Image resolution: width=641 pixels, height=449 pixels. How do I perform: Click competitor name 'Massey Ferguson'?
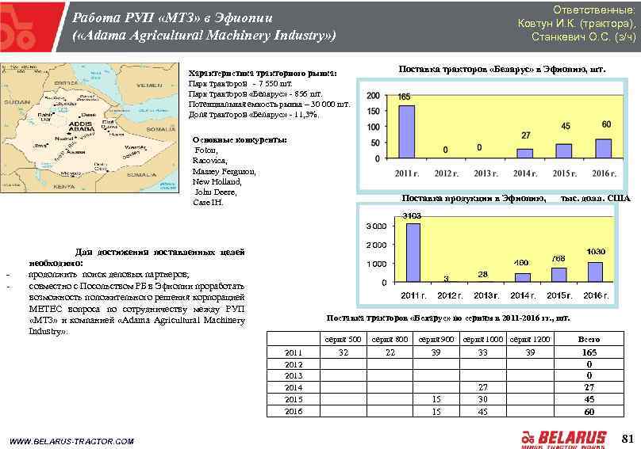(x=224, y=171)
